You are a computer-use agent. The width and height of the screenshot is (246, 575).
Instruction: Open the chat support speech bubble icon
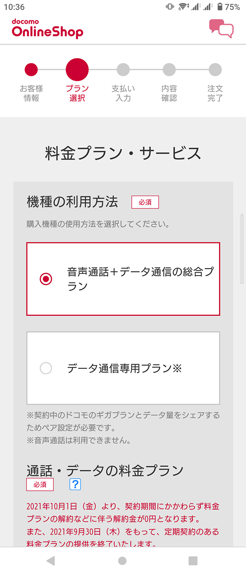[x=221, y=28]
